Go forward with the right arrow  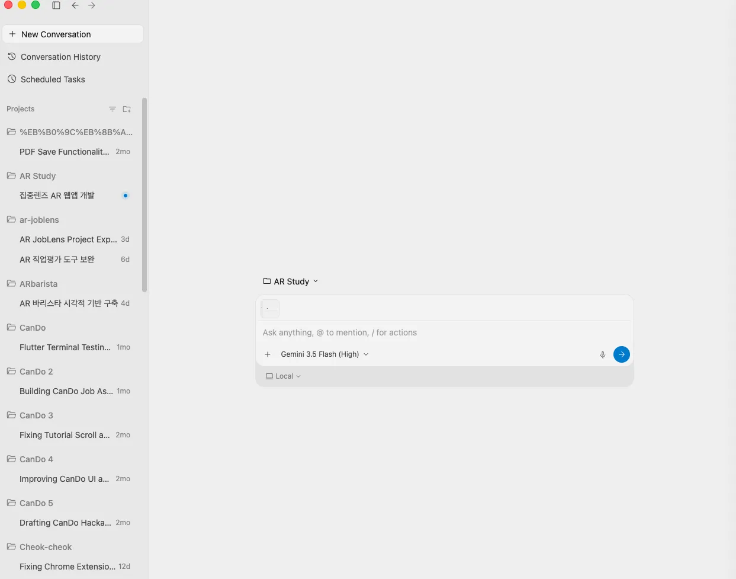coord(92,5)
